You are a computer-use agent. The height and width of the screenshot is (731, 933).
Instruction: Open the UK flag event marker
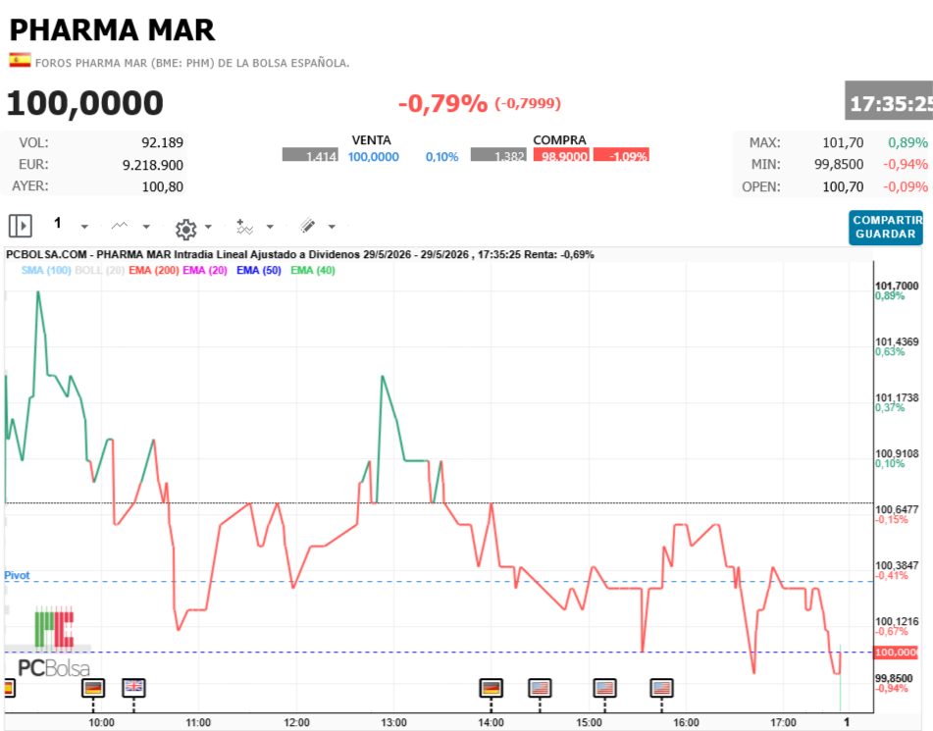pos(133,688)
